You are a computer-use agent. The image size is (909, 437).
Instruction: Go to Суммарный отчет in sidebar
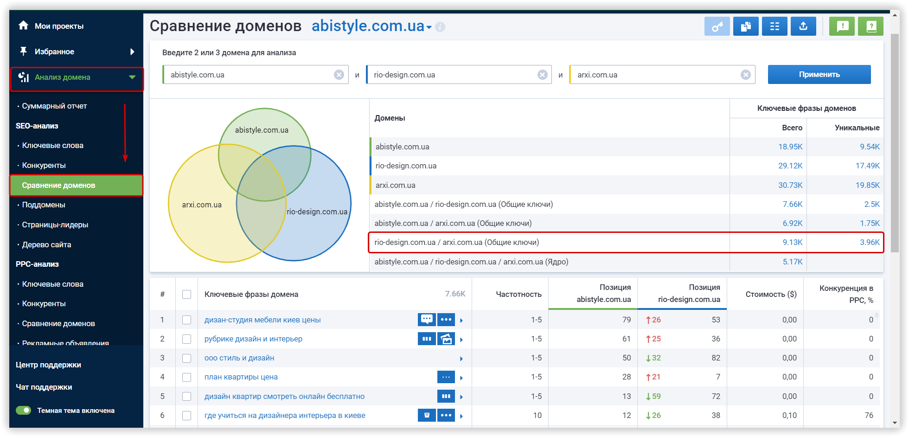(x=54, y=106)
